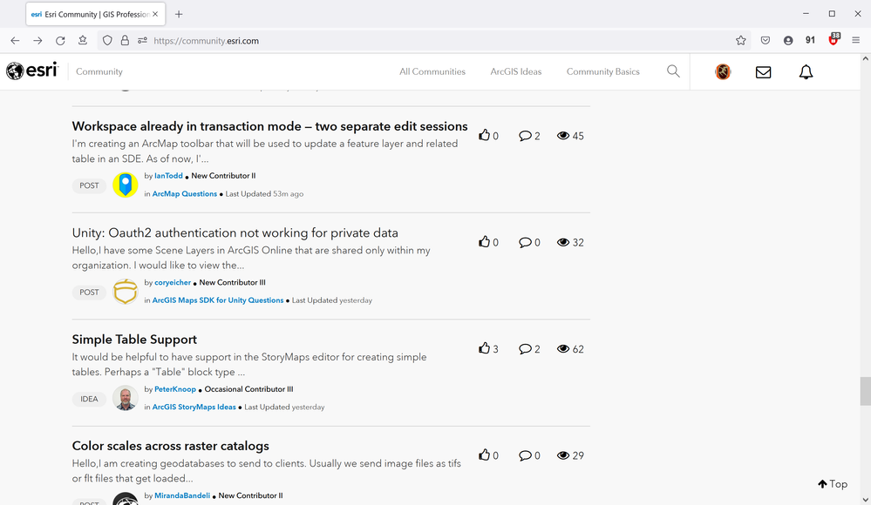Click the comments bubble on Unity Oauth2 post
Screen dimensions: 871x505
(525, 243)
